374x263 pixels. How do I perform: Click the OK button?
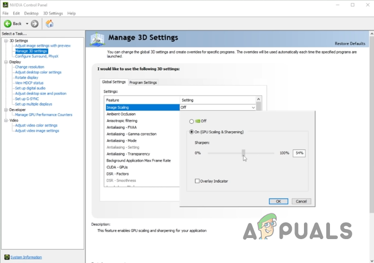(279, 201)
